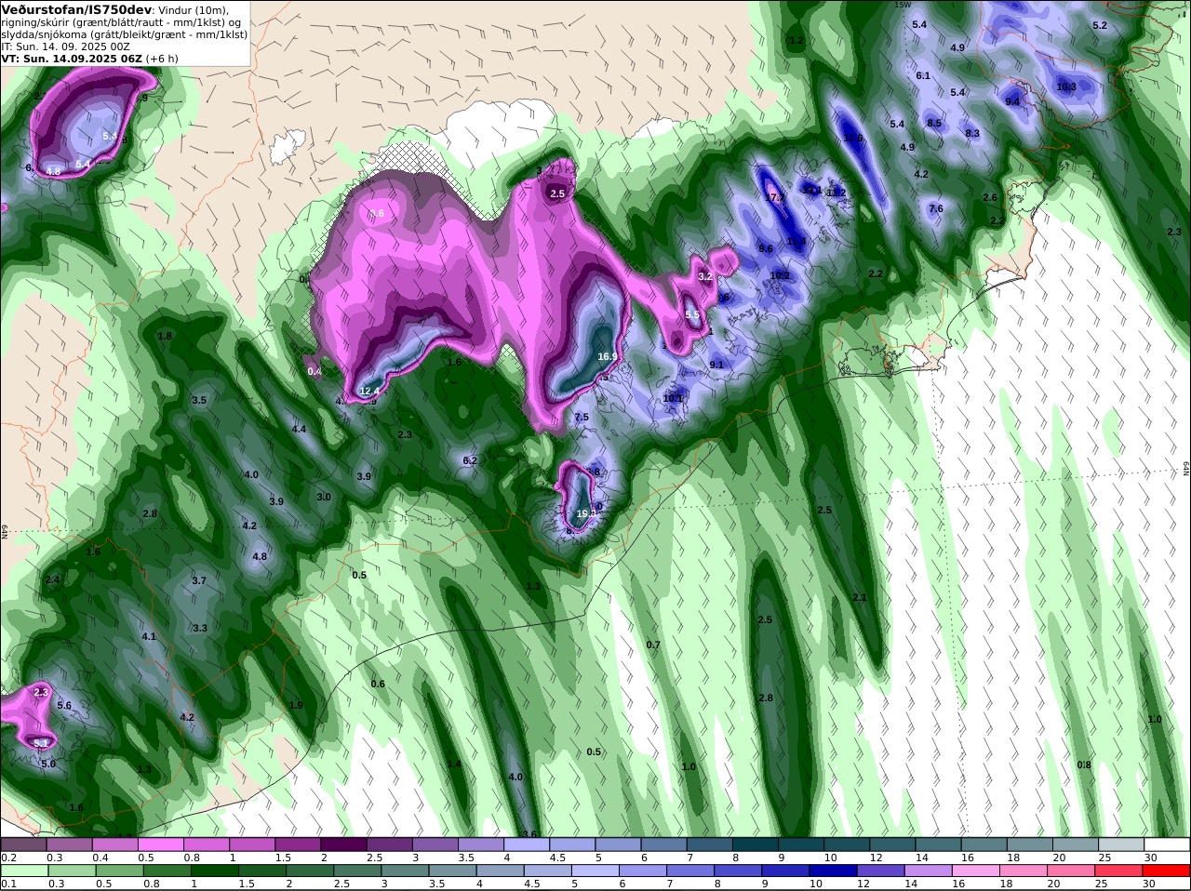The width and height of the screenshot is (1191, 891).
Task: Click the 10.3 value in the northeast
Action: point(1066,86)
